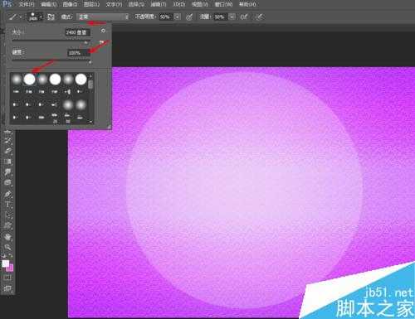Screen dimensions: 415x319
Task: Open 视图(V) menu
Action: [x=200, y=4]
